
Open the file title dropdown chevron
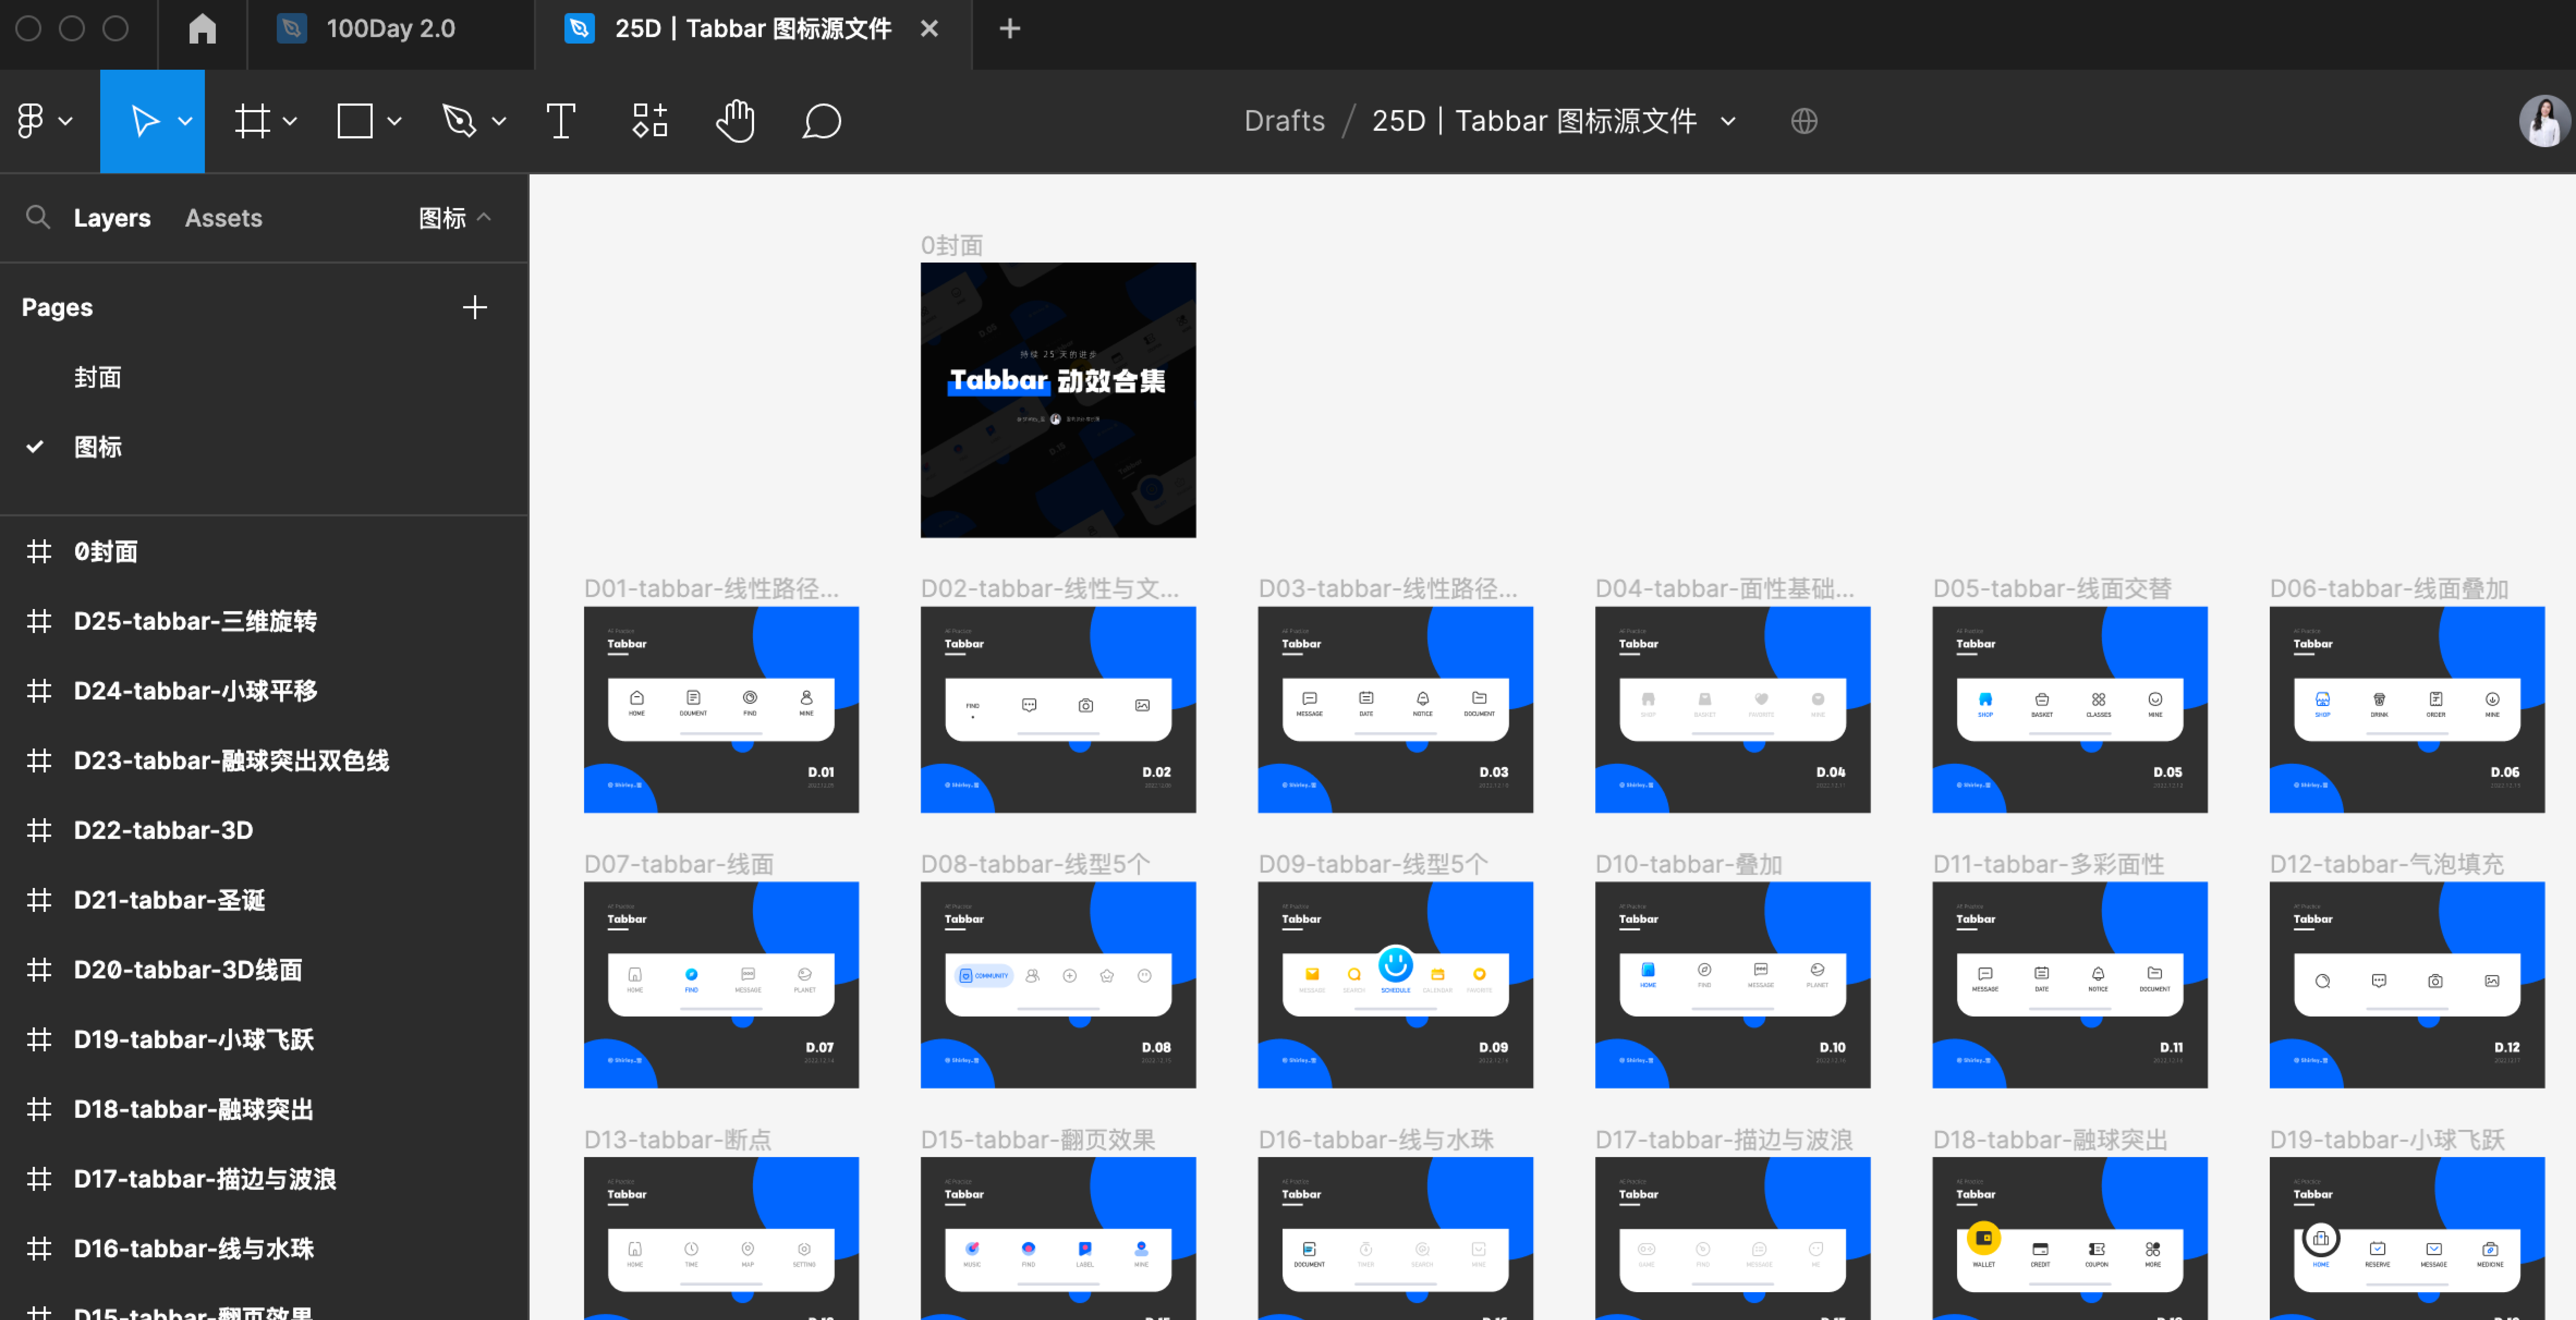click(1728, 121)
